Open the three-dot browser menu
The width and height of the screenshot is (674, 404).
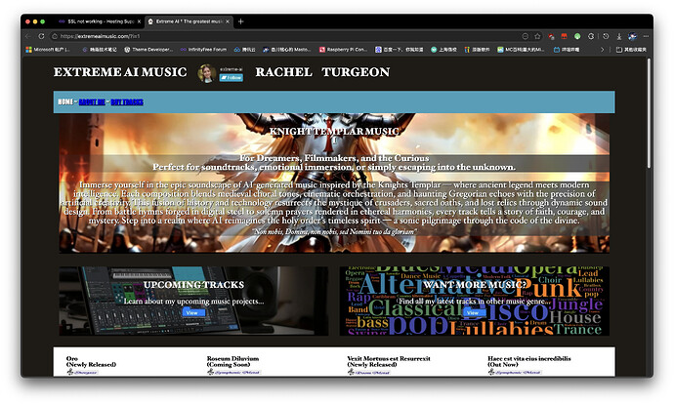coord(646,36)
